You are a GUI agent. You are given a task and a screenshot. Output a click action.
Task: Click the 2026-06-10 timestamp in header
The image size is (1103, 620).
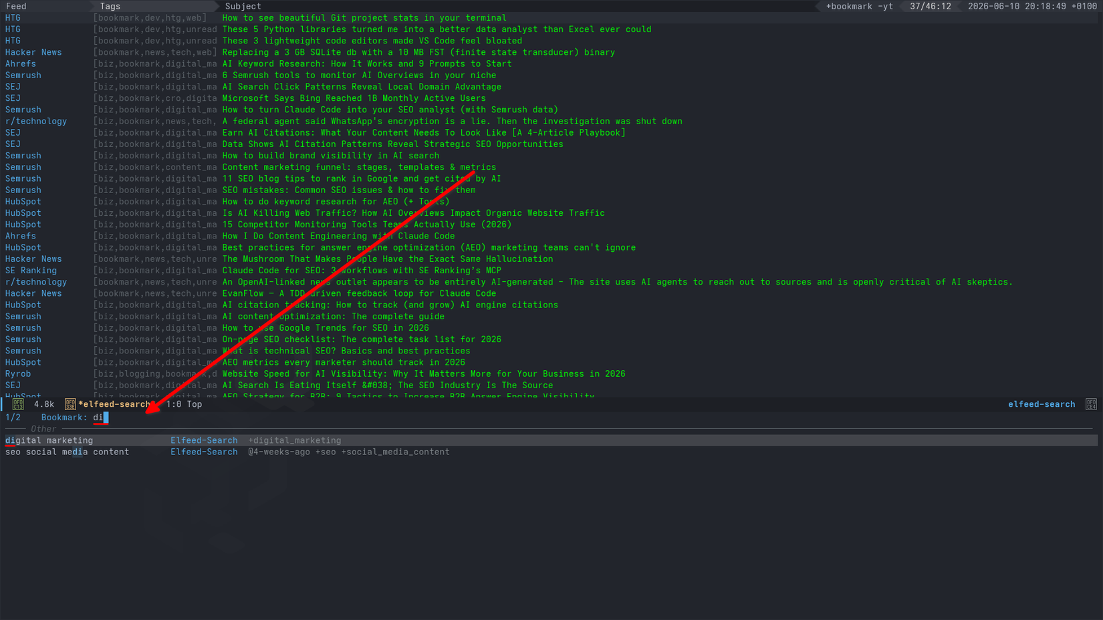(1032, 6)
